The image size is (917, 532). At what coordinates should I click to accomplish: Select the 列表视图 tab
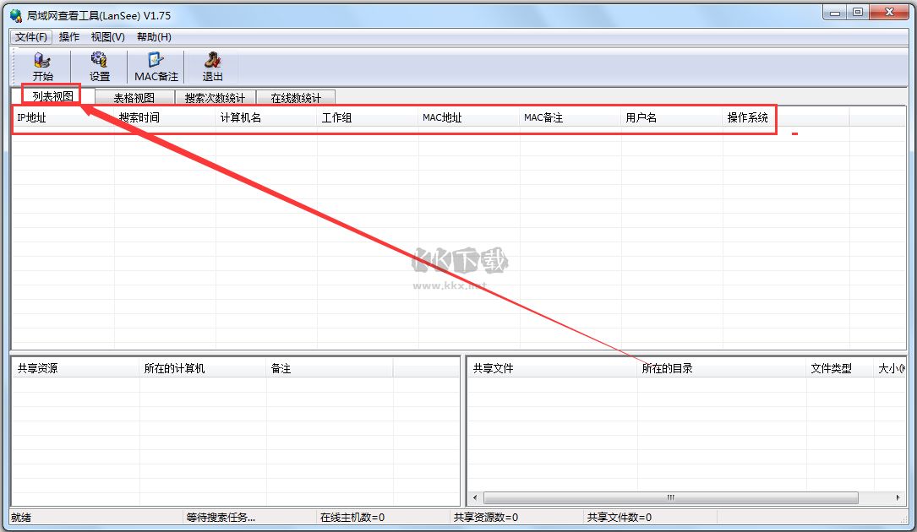tap(50, 96)
